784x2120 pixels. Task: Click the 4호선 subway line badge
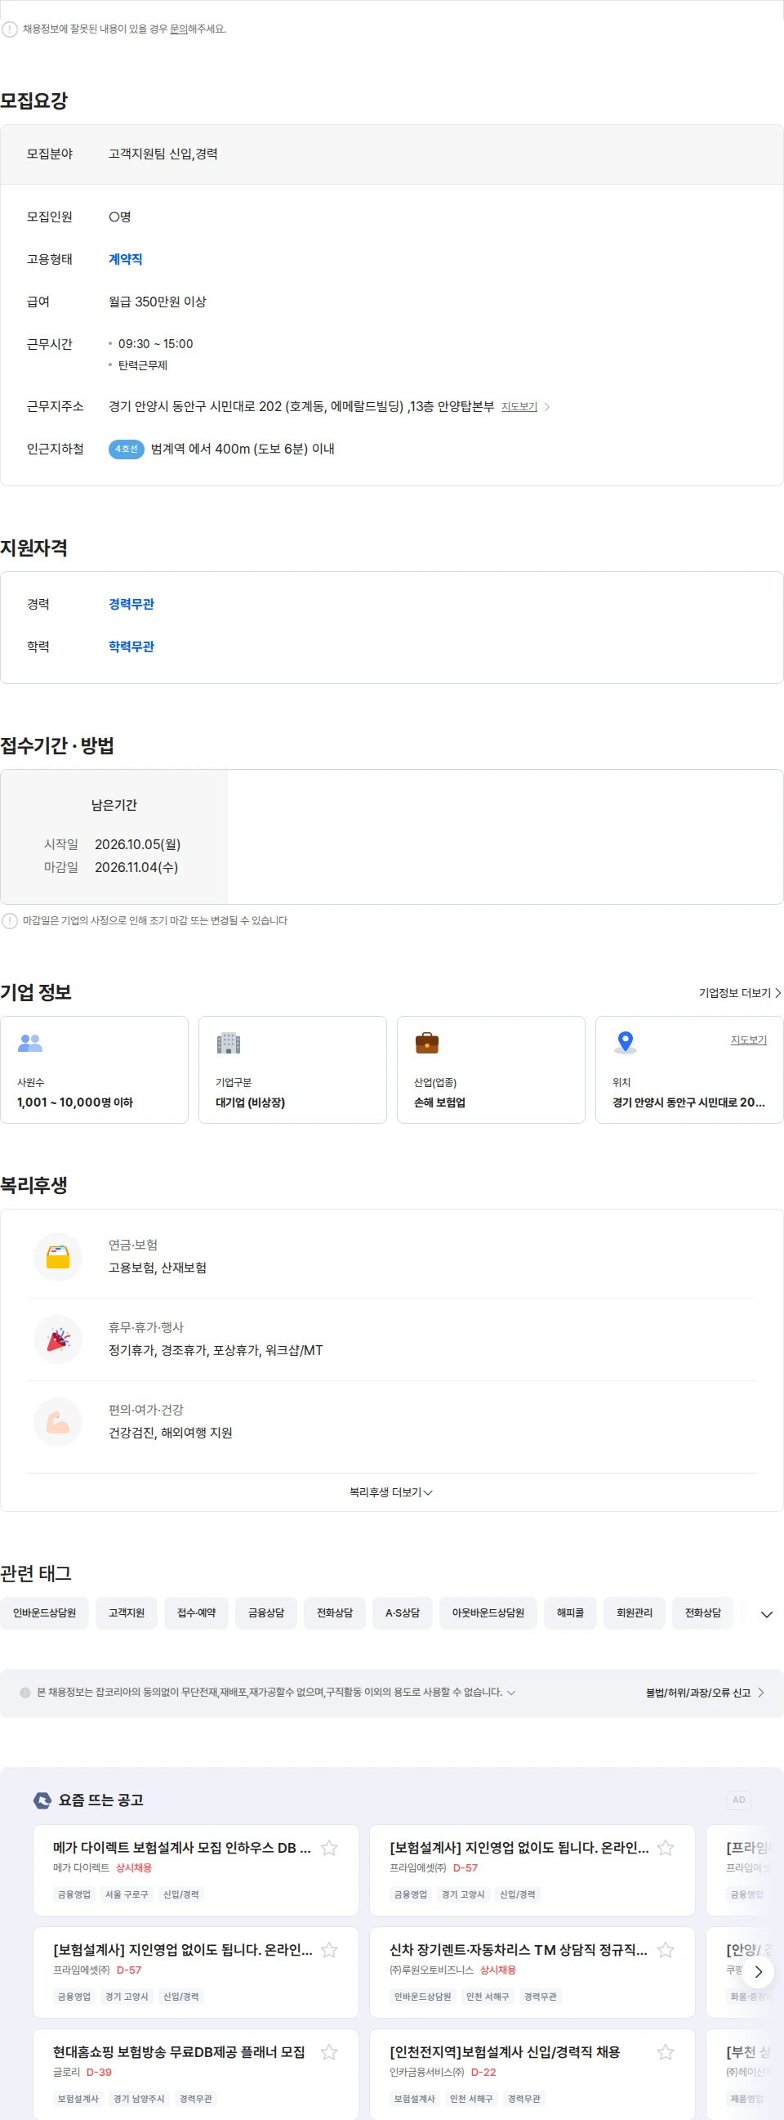[x=126, y=449]
